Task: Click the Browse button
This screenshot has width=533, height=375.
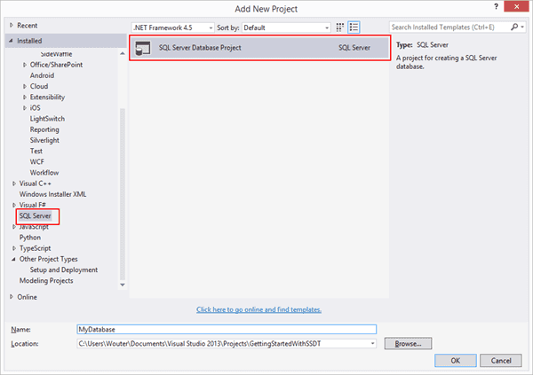Action: coord(409,343)
